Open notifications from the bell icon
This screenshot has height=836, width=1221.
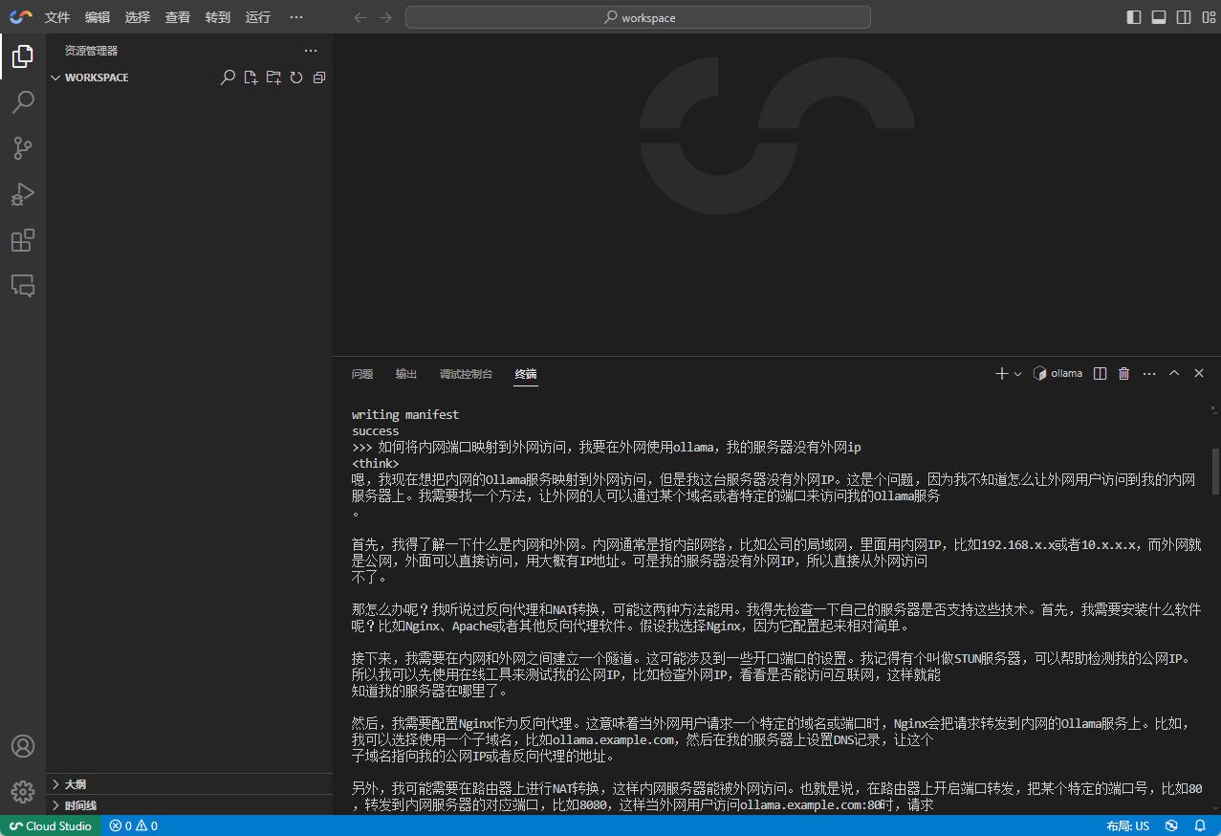pos(1200,825)
